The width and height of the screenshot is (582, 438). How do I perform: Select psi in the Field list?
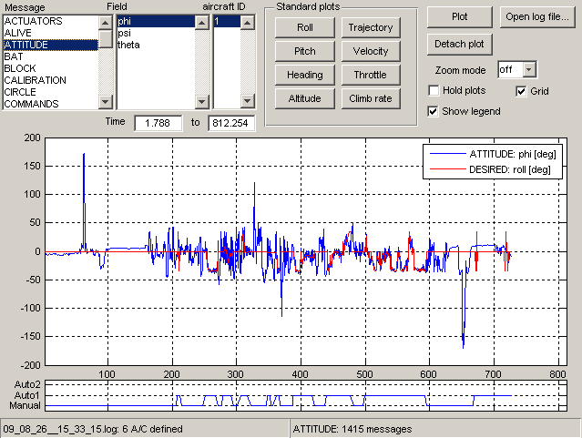click(x=156, y=33)
